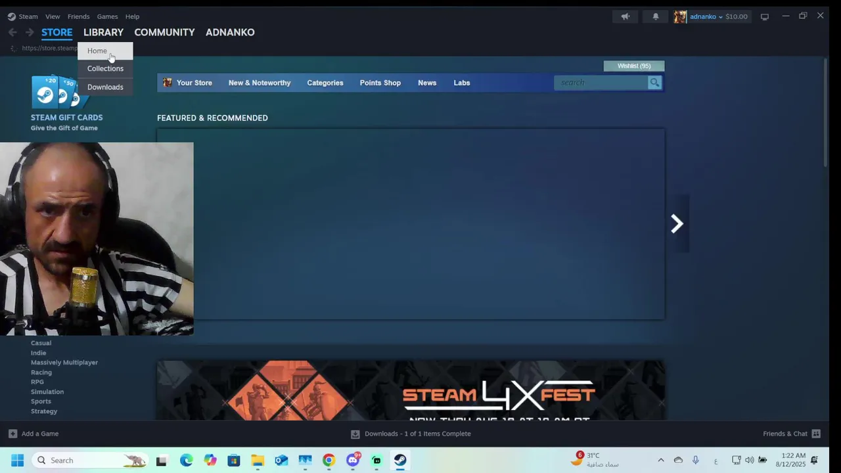Open the volume control in the tray
841x473 pixels.
click(x=750, y=461)
